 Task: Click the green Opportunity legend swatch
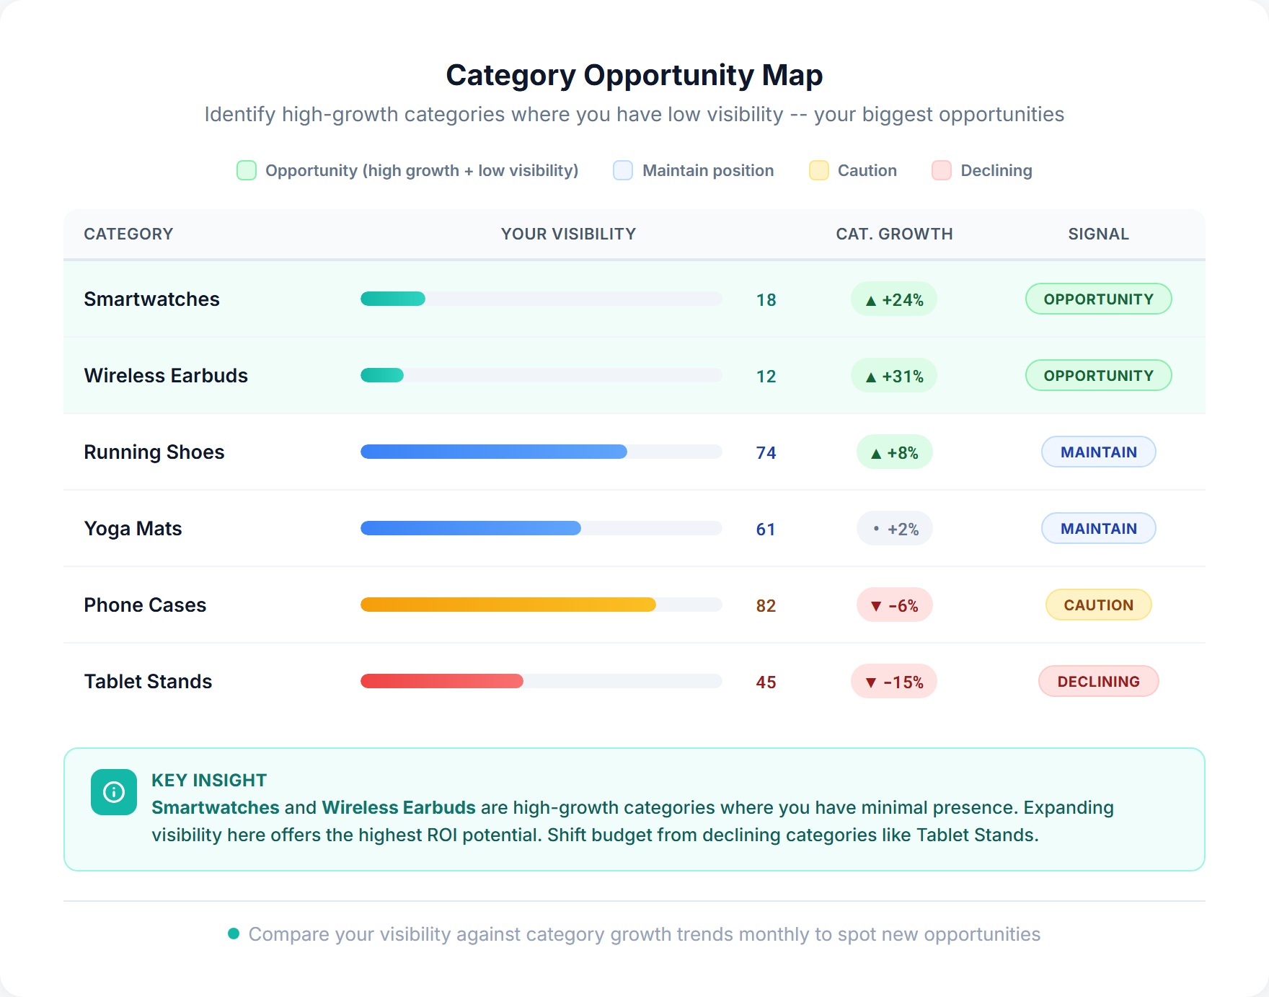[246, 170]
